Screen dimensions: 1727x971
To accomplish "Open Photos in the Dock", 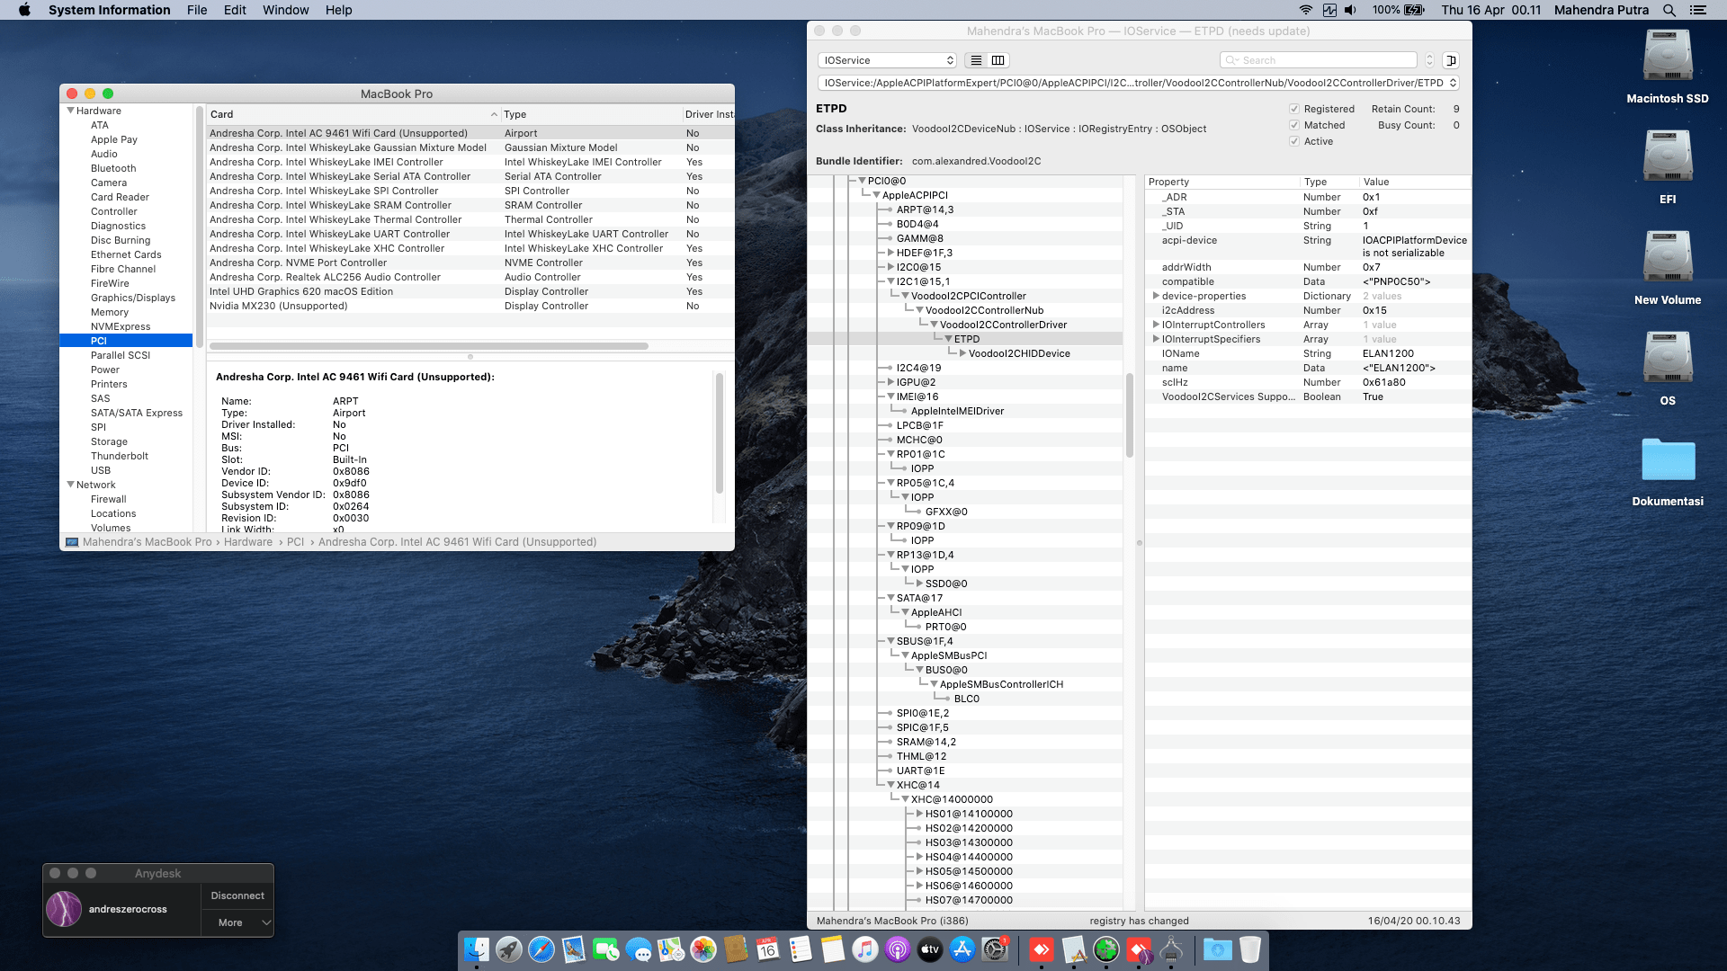I will [x=703, y=949].
